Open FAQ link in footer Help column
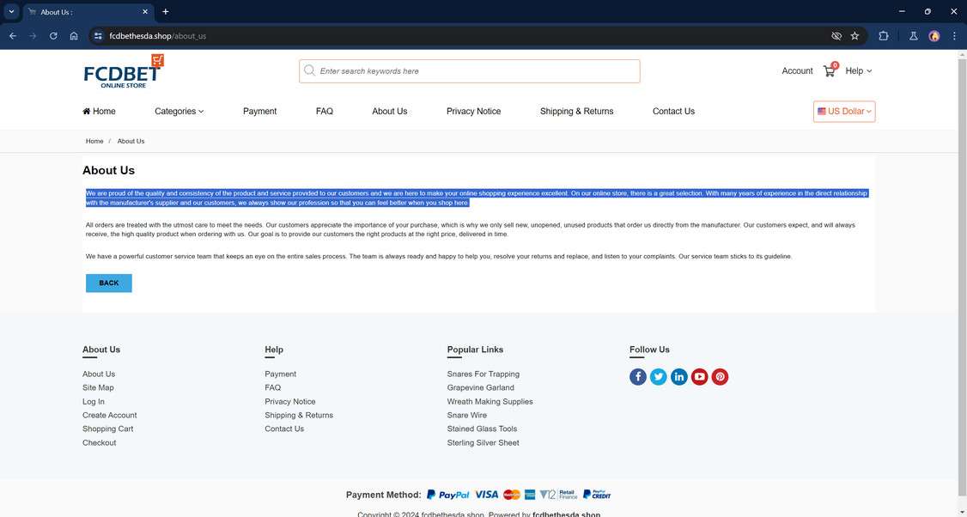The image size is (967, 517). coord(272,387)
